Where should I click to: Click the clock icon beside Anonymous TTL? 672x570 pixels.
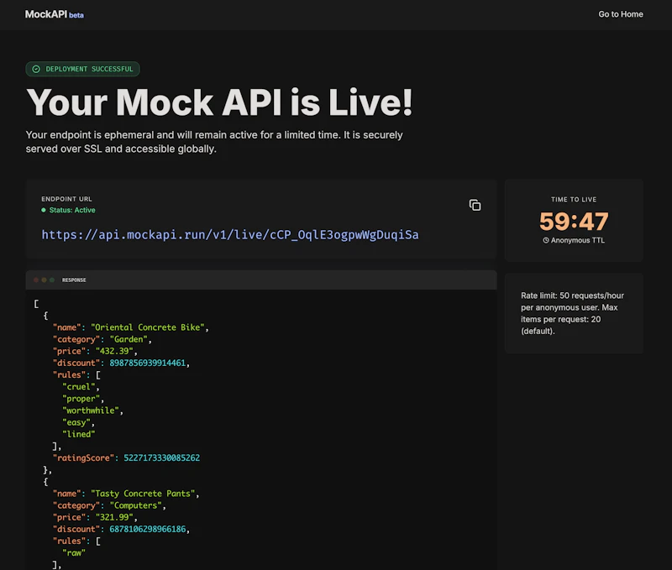pos(545,240)
